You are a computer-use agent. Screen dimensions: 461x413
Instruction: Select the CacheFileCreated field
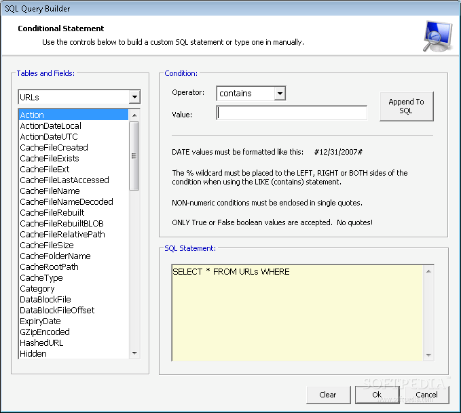pyautogui.click(x=74, y=147)
